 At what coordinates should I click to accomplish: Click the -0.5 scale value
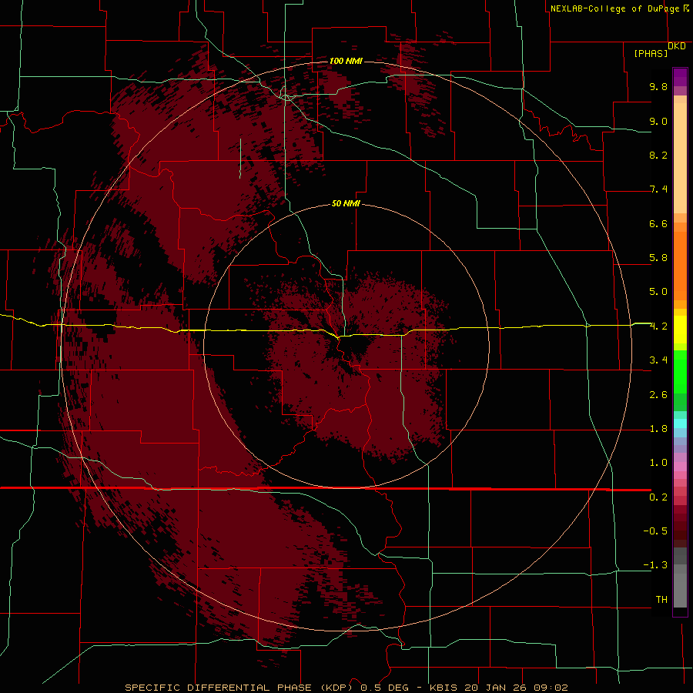pyautogui.click(x=655, y=531)
